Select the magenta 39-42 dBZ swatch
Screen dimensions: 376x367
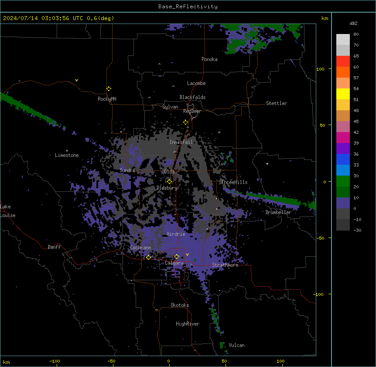click(343, 137)
